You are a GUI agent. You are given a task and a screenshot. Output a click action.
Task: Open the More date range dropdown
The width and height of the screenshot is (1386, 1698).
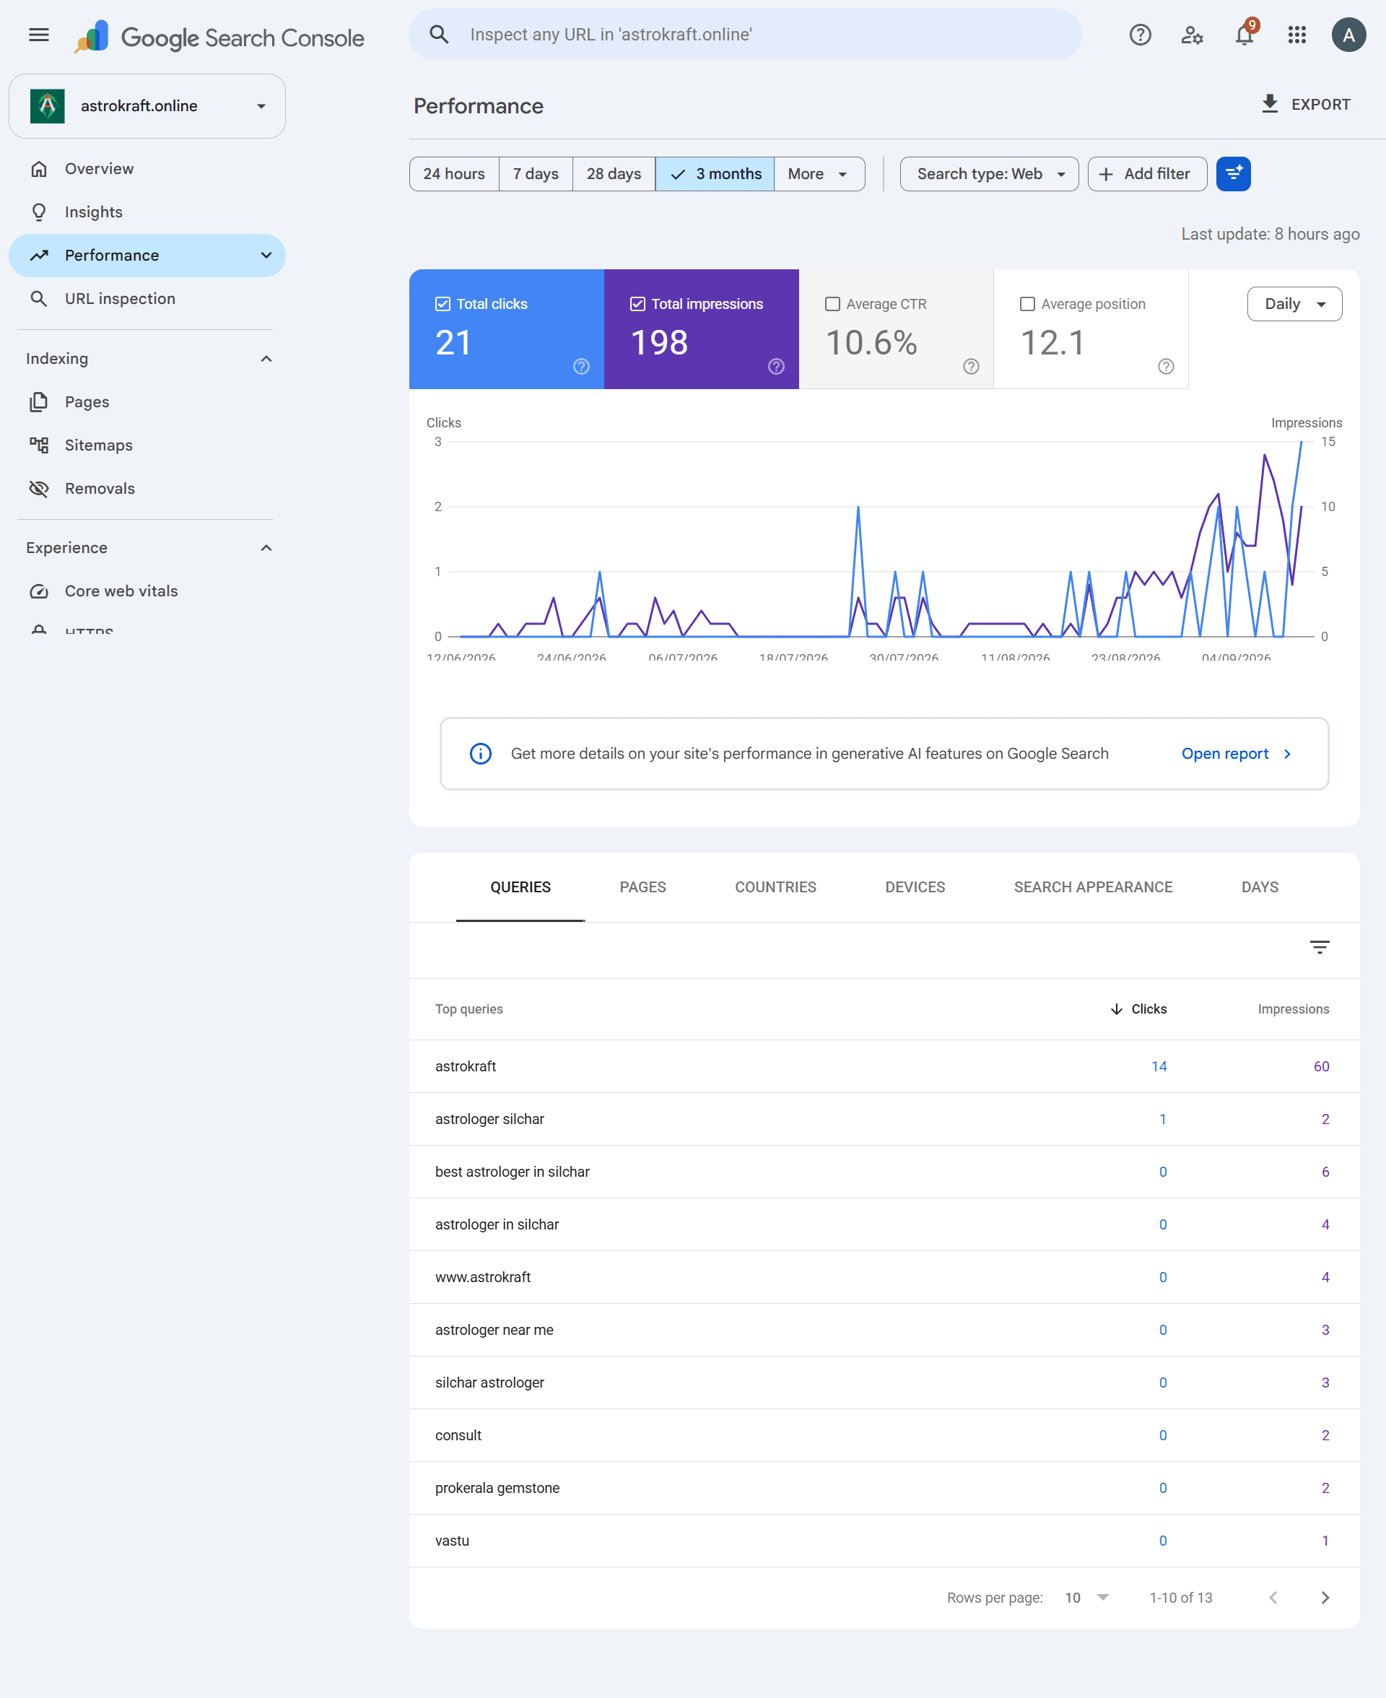tap(819, 174)
